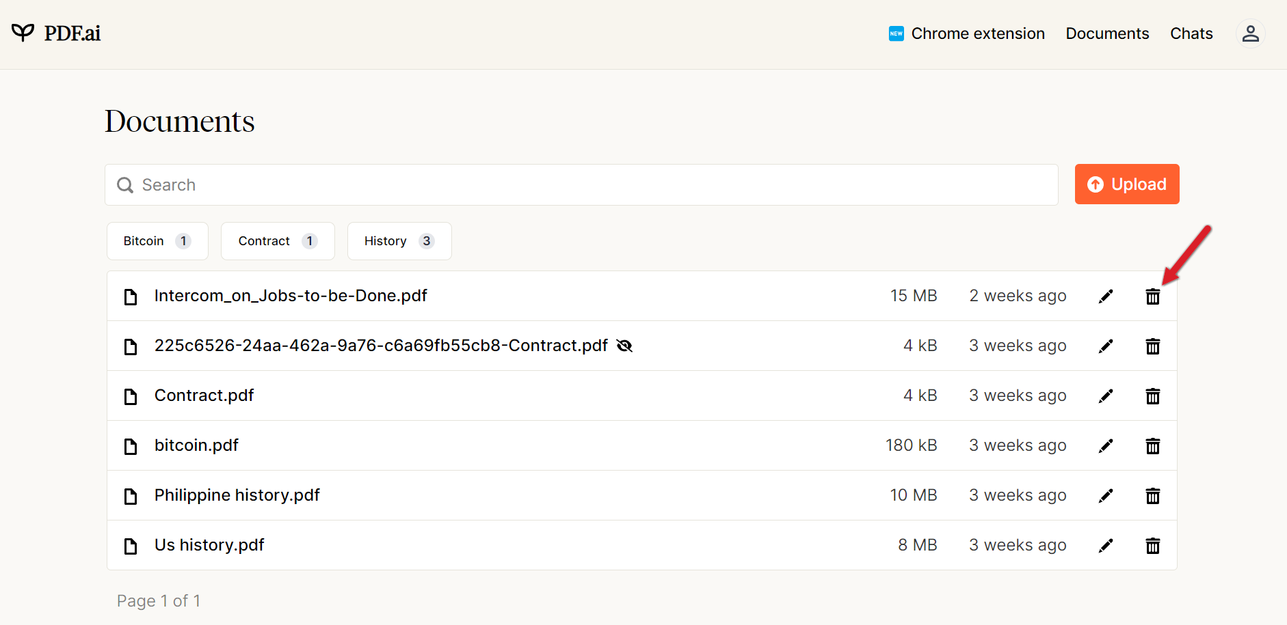Delete the 225c6526 Contract.pdf file
The image size is (1287, 625).
(1152, 346)
